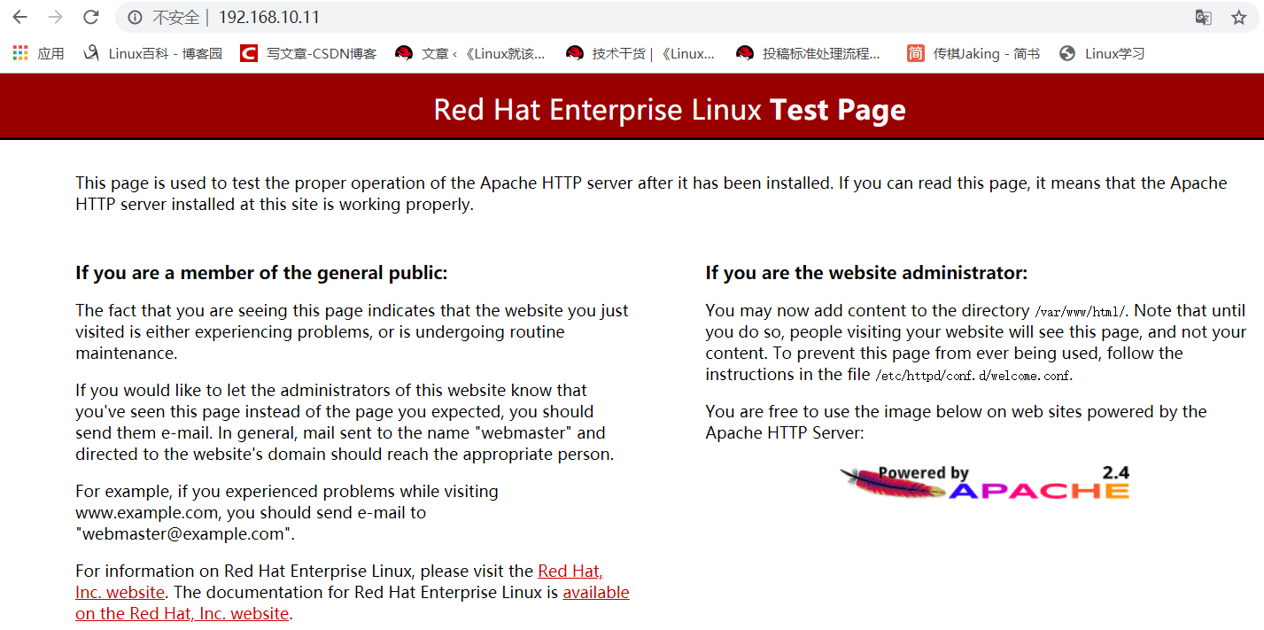This screenshot has height=630, width=1264.
Task: Open the 技术干货 |《Linux... bookmark
Action: (x=640, y=53)
